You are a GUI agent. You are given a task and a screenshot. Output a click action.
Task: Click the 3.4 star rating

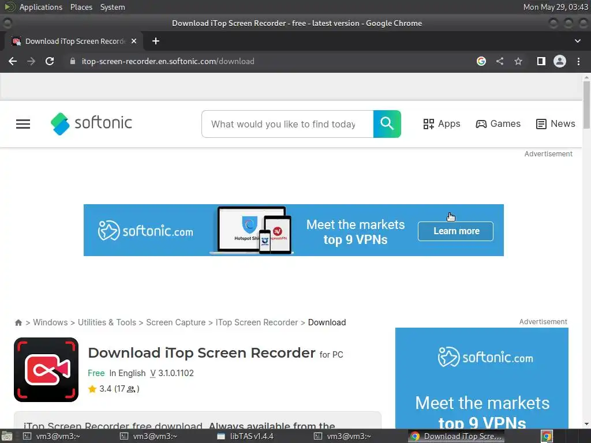[114, 389]
